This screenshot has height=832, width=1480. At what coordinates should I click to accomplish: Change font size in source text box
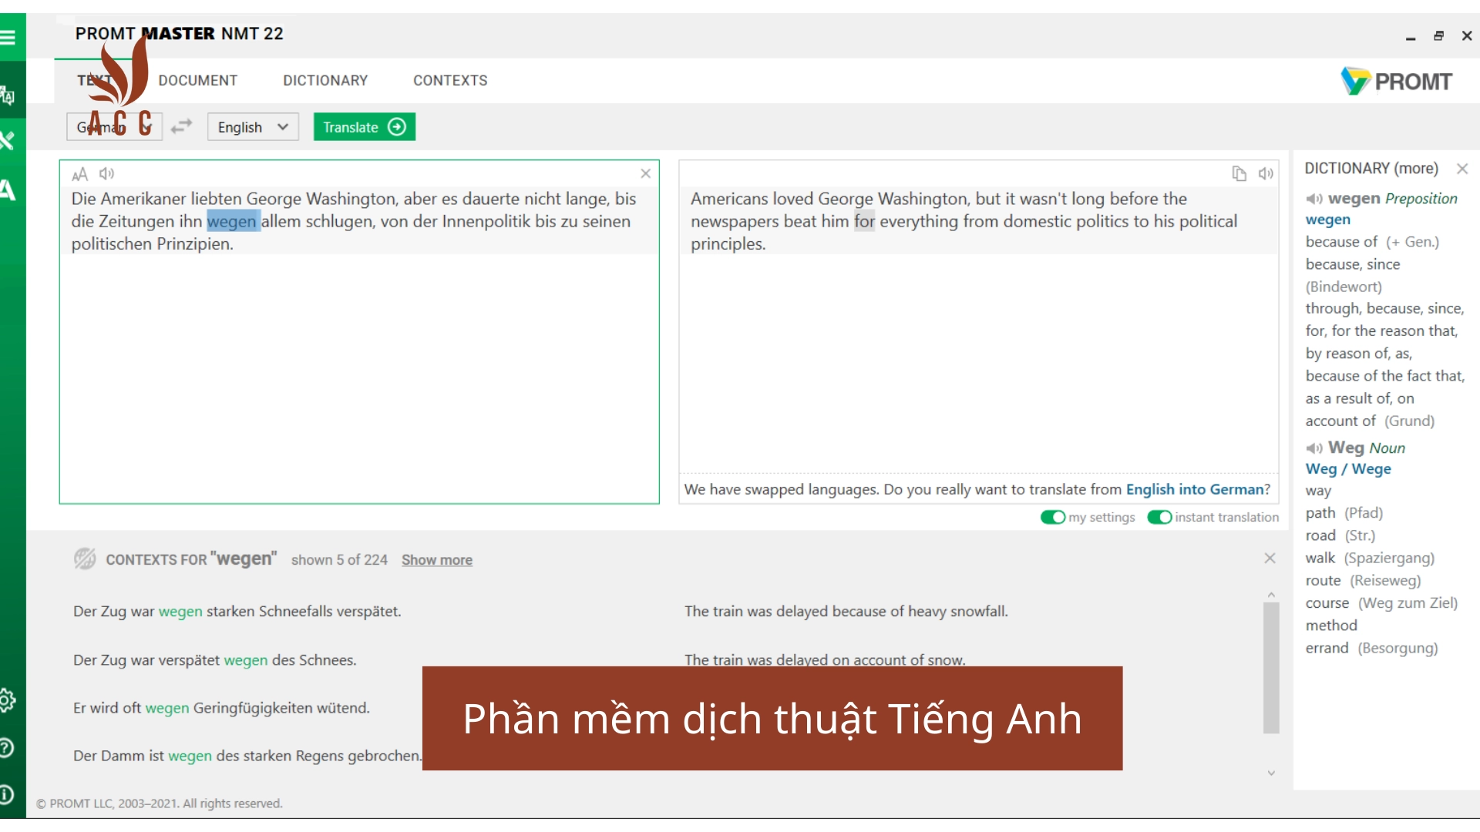coord(79,174)
